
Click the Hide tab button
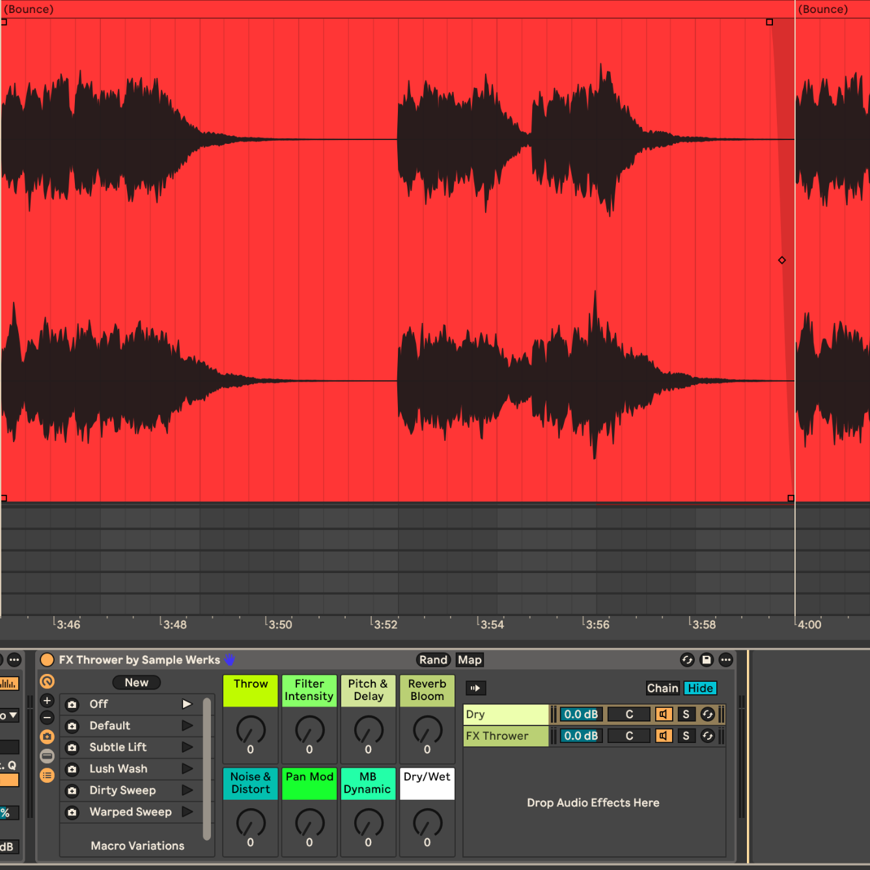pos(700,688)
